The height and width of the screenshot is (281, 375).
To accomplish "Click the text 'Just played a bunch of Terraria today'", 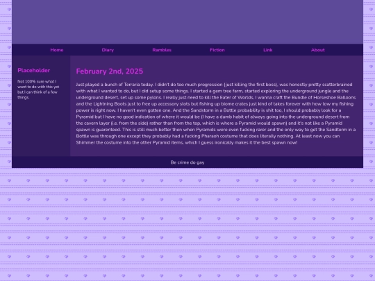I will 115,85.
